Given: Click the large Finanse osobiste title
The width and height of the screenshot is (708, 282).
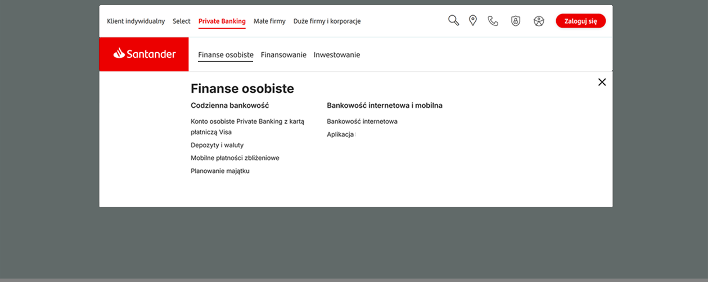Looking at the screenshot, I should click(x=242, y=88).
